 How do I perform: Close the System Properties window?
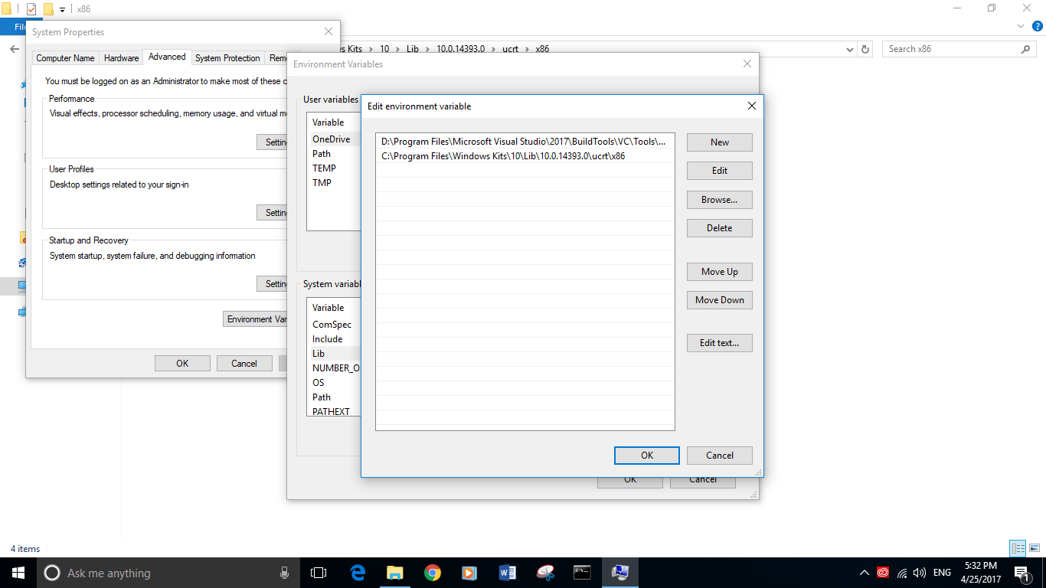(329, 32)
